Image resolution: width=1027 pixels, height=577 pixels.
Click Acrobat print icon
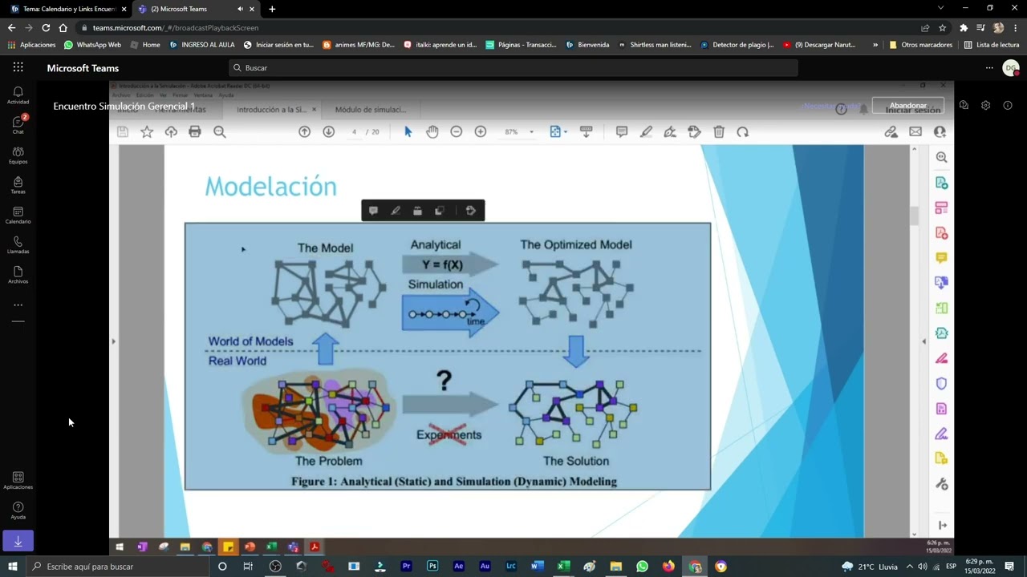coord(194,131)
